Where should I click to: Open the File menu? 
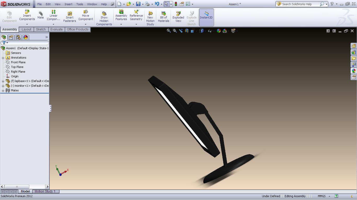(x=39, y=4)
